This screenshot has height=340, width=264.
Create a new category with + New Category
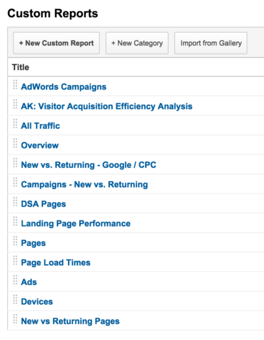[137, 43]
